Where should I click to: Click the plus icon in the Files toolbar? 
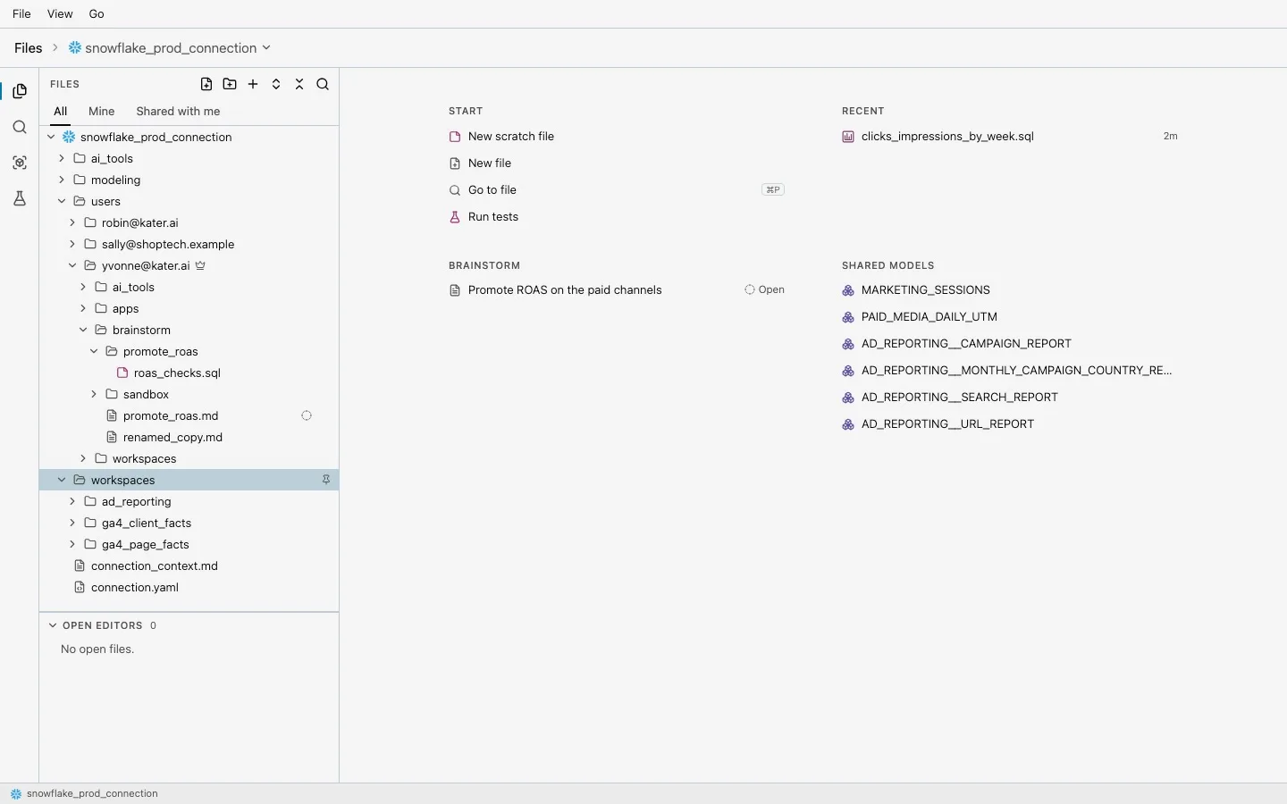[253, 84]
